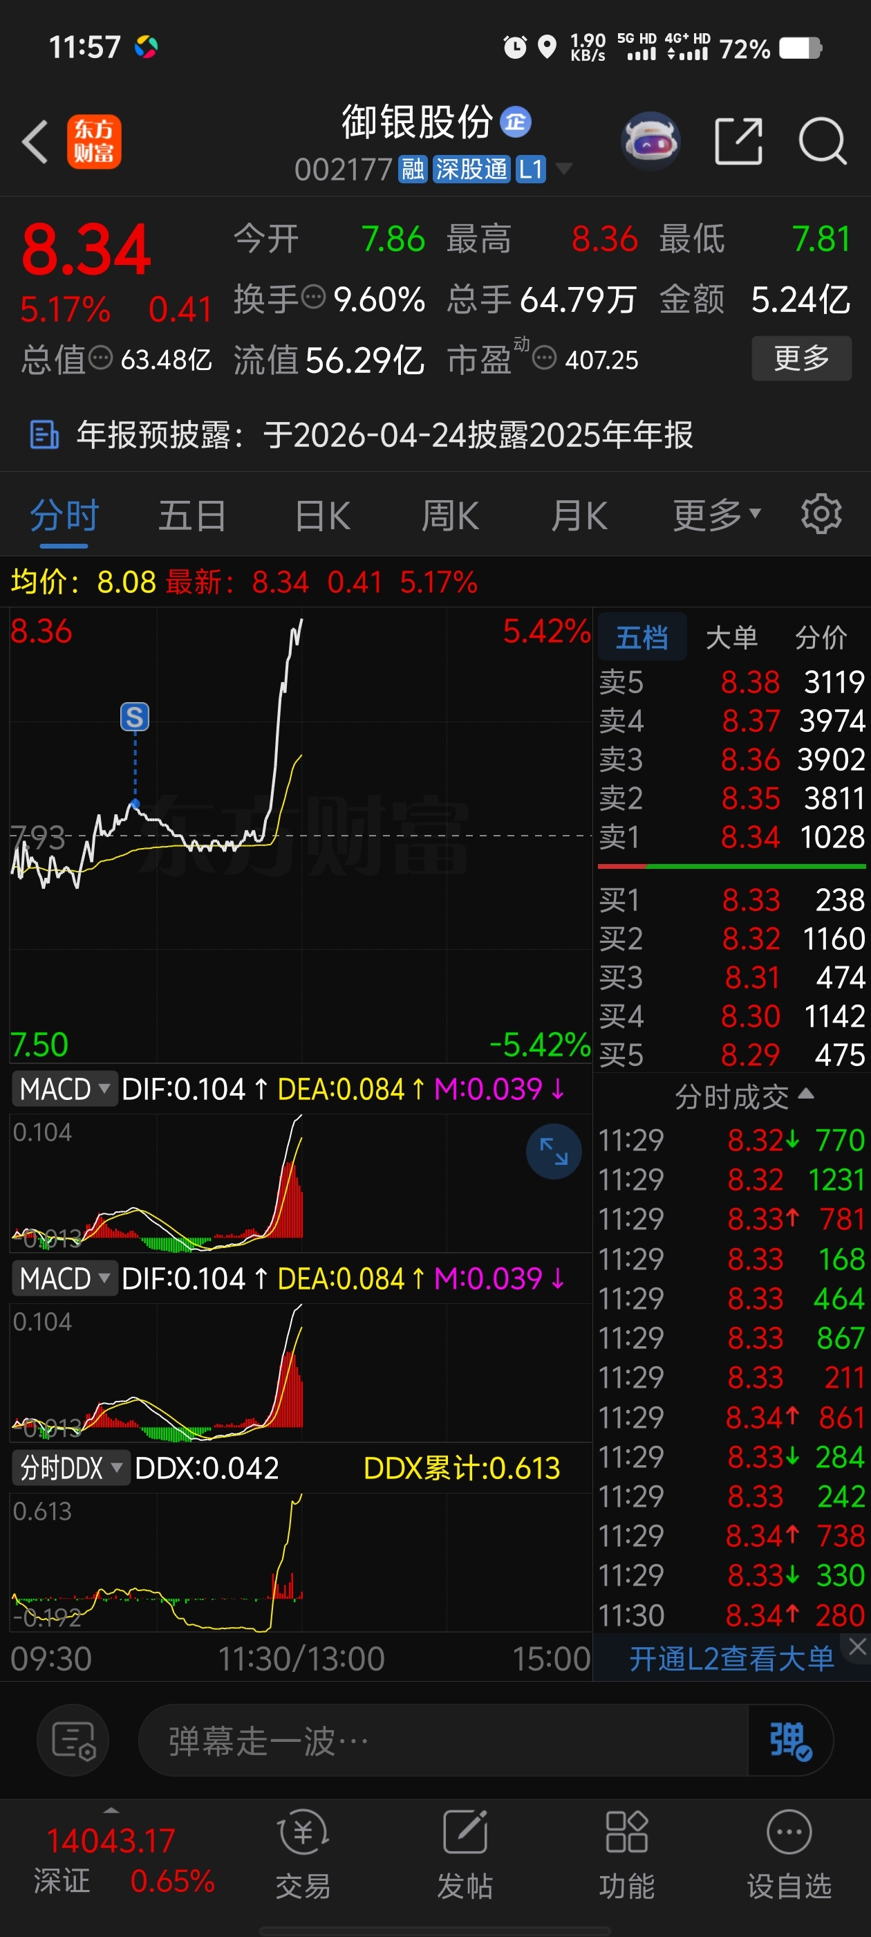Switch to the 周K tab

coord(450,517)
